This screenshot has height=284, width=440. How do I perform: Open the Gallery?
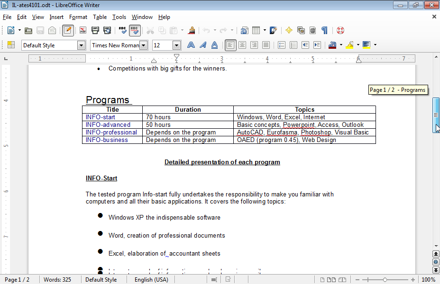[301, 30]
